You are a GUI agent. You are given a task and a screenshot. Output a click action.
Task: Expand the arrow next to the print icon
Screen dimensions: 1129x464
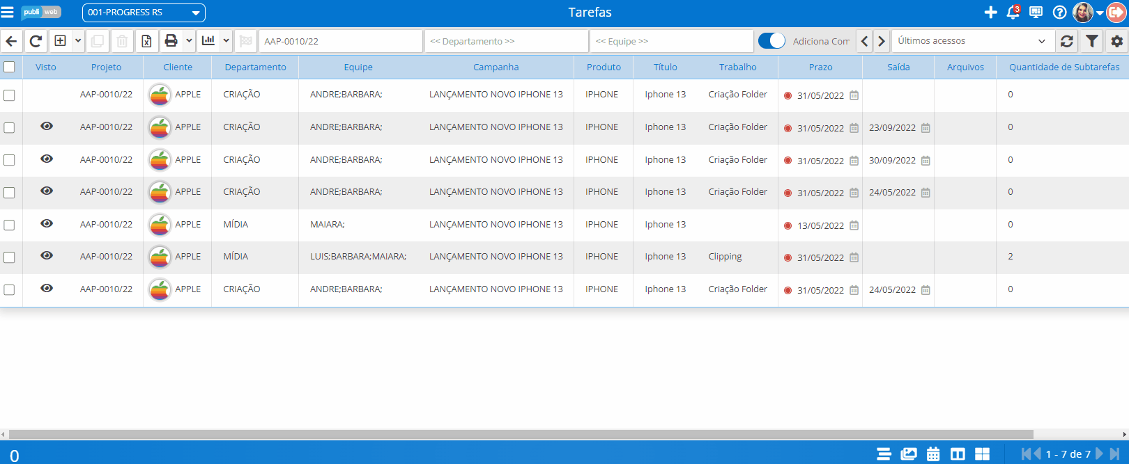[x=189, y=41]
